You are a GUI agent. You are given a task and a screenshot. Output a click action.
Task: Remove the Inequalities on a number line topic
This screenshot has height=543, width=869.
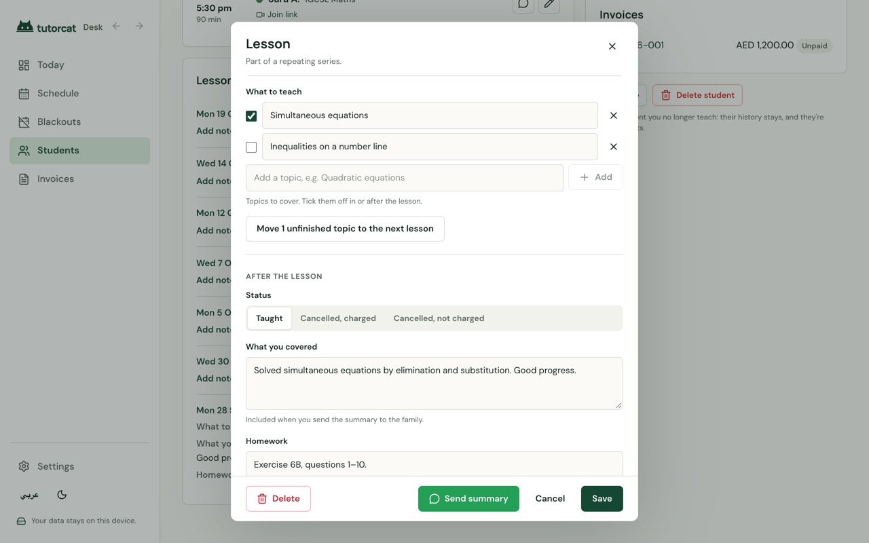click(x=613, y=147)
